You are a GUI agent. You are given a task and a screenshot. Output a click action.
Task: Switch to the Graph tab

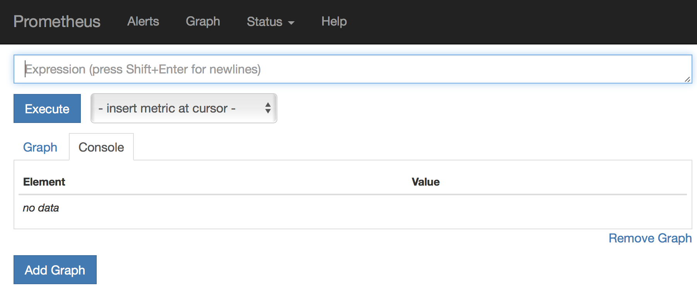(x=40, y=147)
